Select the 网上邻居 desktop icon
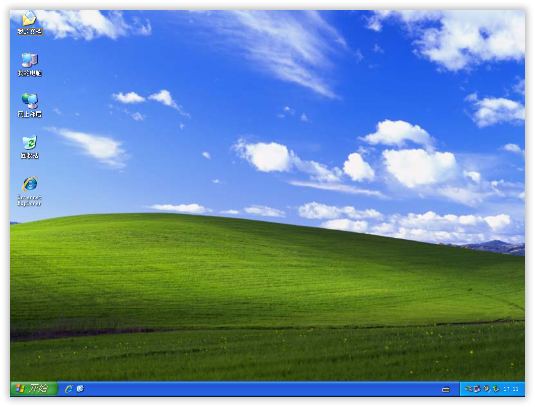 (x=29, y=105)
